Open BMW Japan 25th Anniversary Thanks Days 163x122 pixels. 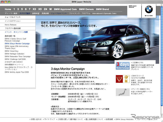17,47
